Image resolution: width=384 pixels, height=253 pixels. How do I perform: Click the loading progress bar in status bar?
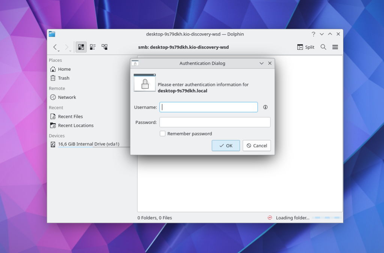point(327,217)
